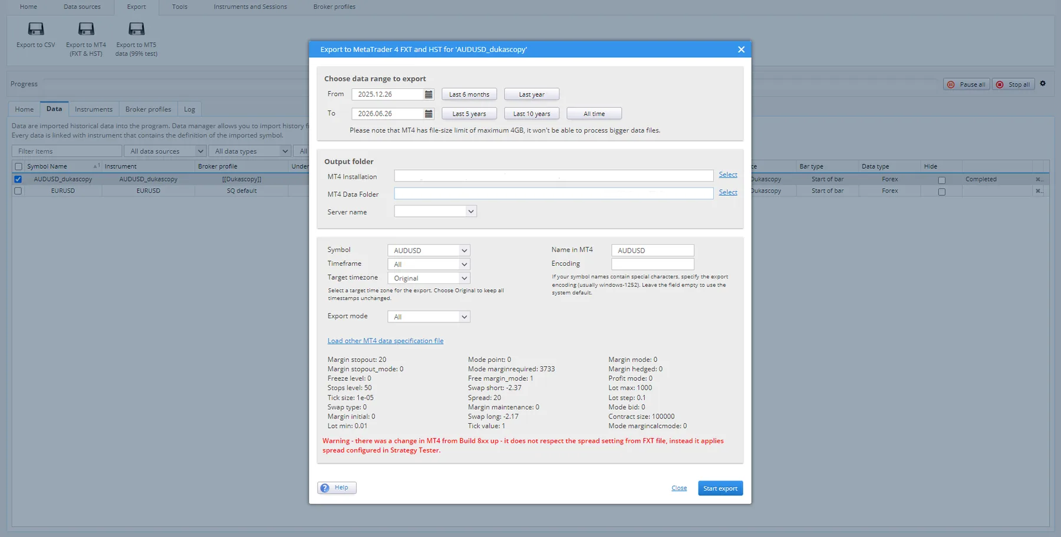The width and height of the screenshot is (1061, 537).
Task: Sort by Broker profile column header
Action: (x=218, y=167)
